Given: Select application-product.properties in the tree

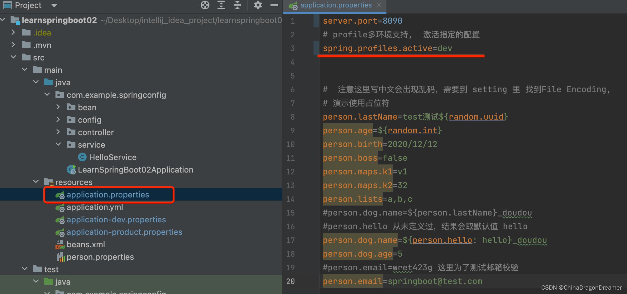Looking at the screenshot, I should pyautogui.click(x=124, y=232).
